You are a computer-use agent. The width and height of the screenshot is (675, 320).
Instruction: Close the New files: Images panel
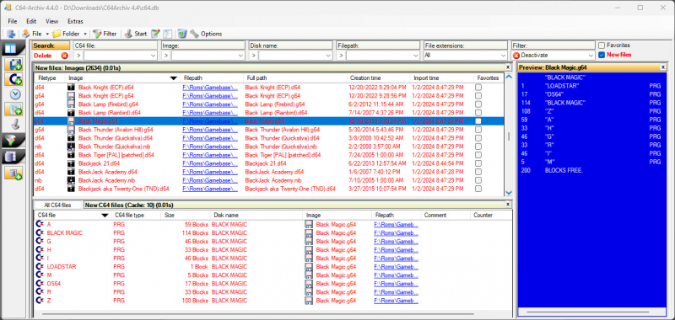coord(509,67)
